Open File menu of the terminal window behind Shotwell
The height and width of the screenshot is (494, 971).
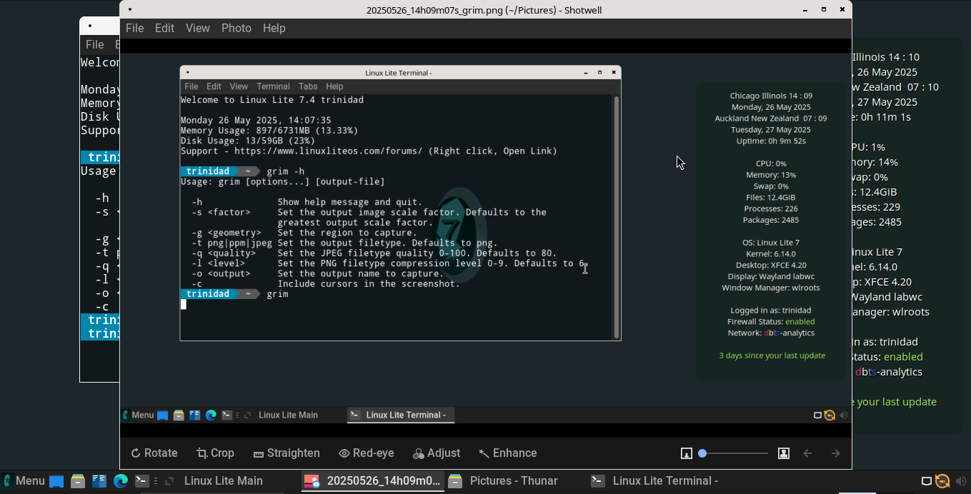(x=95, y=44)
